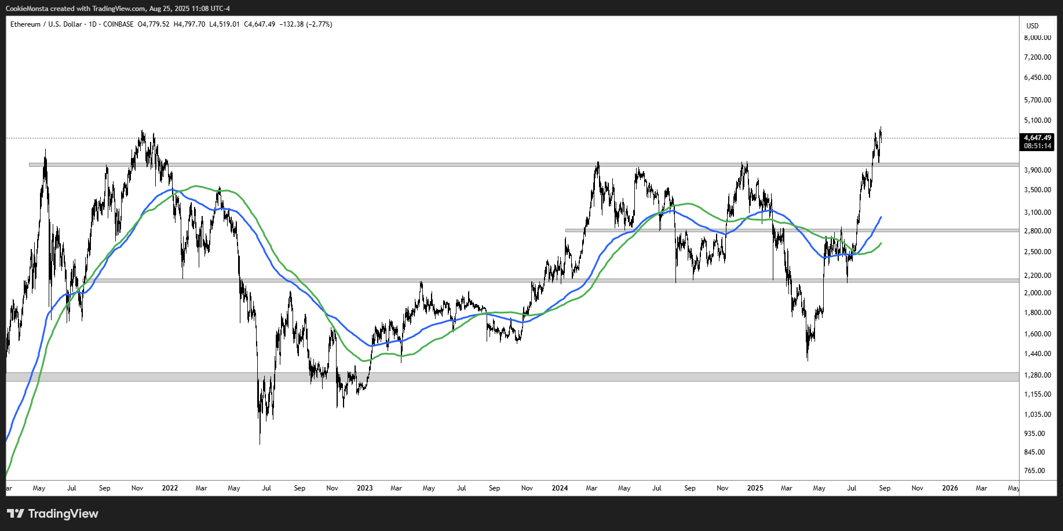Viewport: 1063px width, 531px height.
Task: Select the 2026 marker on time axis
Action: (950, 488)
